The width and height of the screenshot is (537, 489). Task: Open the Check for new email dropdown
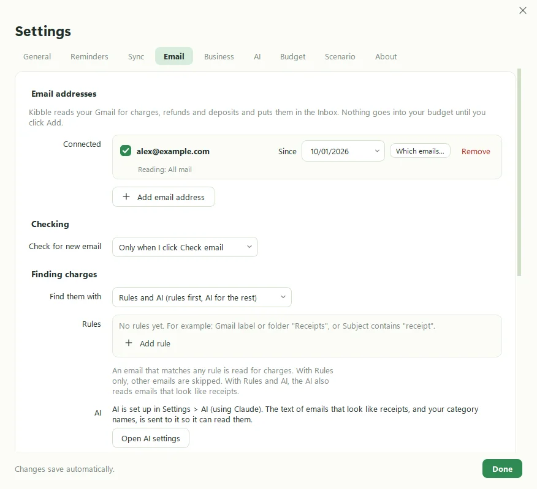click(x=185, y=247)
